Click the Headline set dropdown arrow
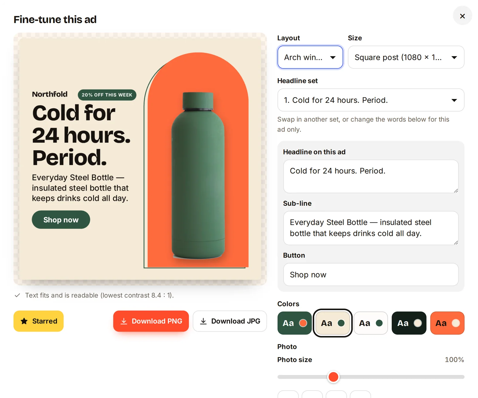 click(454, 100)
